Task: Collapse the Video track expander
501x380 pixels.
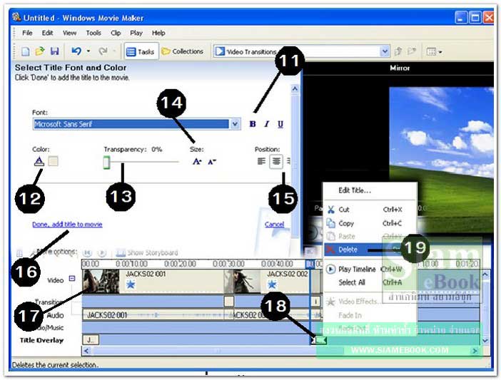Action: (72, 279)
